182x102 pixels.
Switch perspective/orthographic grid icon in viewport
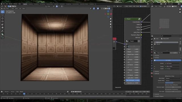point(111,27)
